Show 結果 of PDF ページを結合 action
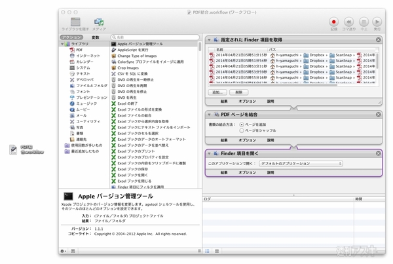 [x=224, y=140]
